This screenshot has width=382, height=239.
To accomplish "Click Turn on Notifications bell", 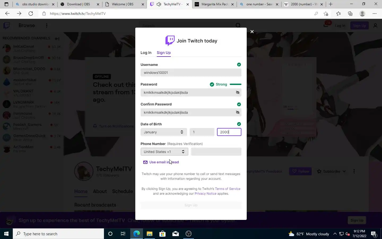I will (113, 126).
